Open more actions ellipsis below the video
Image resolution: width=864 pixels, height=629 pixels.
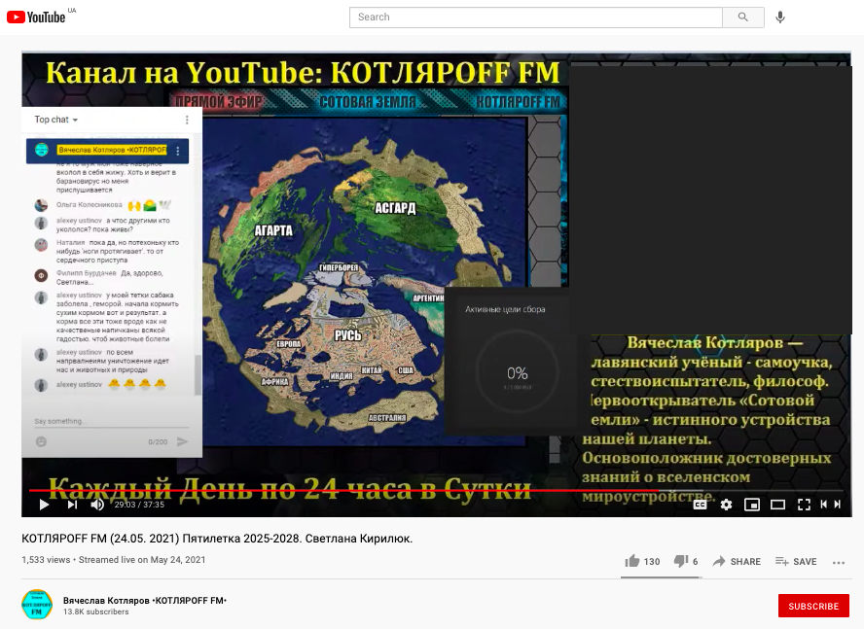point(839,562)
